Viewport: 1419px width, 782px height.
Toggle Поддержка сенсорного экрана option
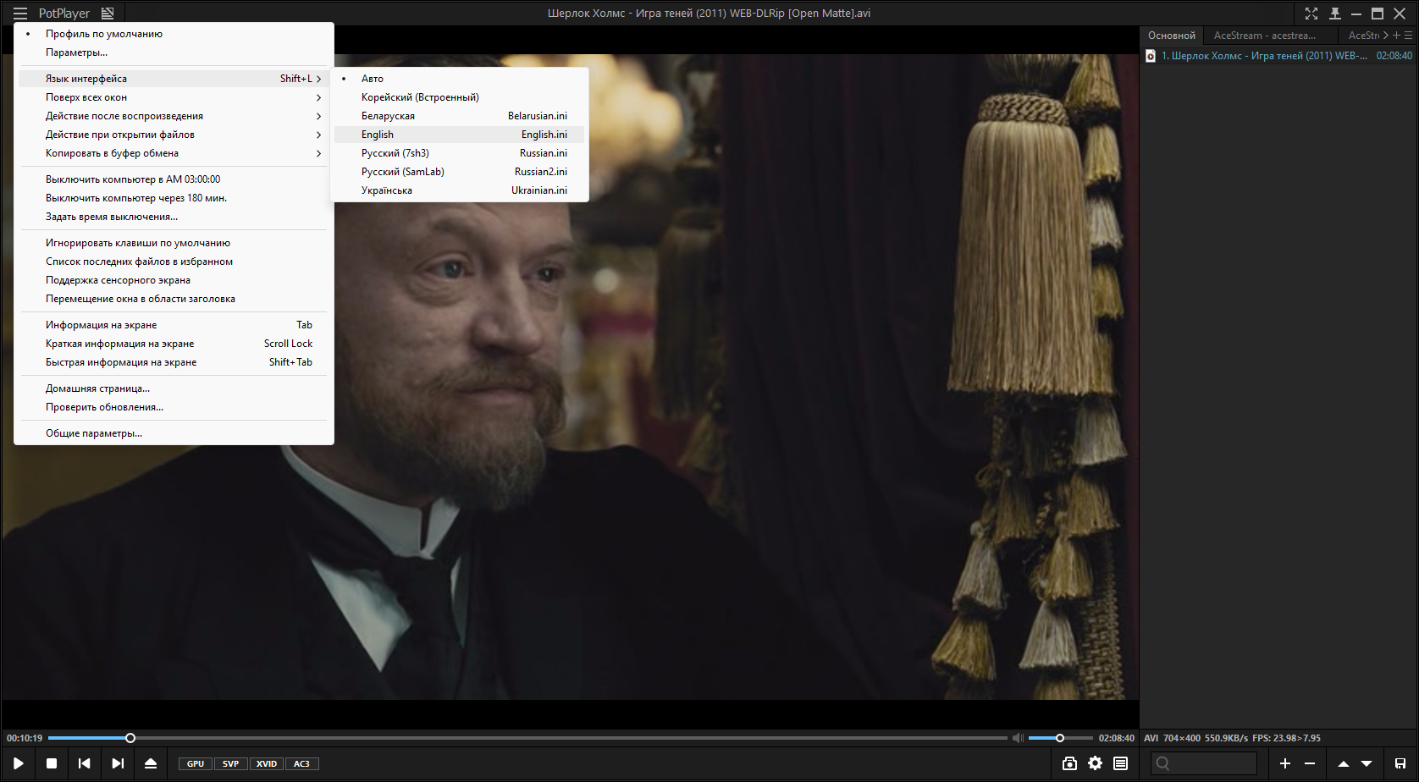118,280
